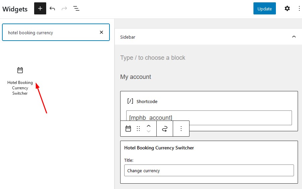Open block options three-dot menu

[x=181, y=129]
